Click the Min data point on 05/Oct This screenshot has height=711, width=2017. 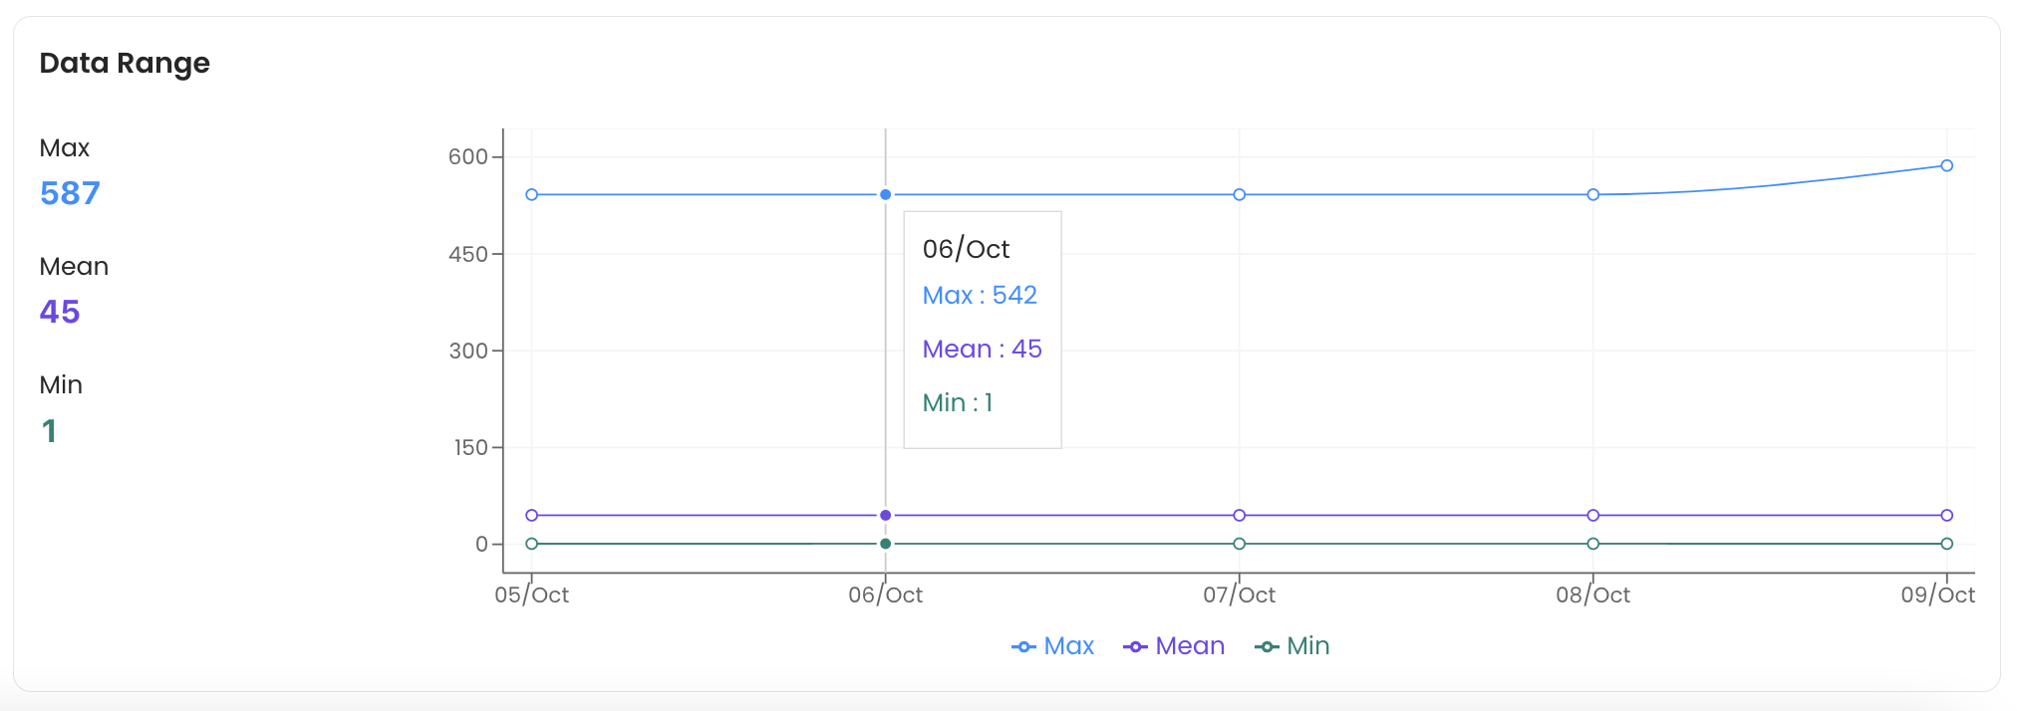532,544
